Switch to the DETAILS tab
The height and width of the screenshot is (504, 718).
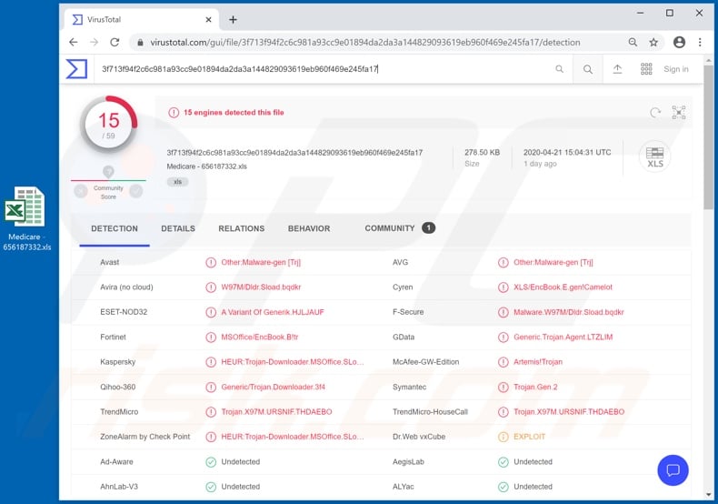pos(178,228)
